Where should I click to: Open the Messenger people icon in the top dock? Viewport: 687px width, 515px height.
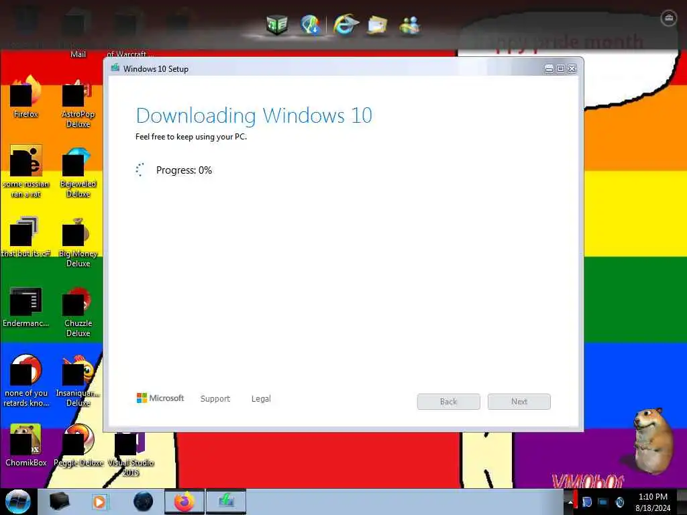(410, 25)
